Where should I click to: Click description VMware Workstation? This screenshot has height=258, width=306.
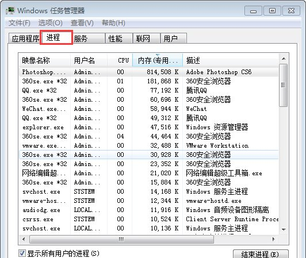[217, 145]
